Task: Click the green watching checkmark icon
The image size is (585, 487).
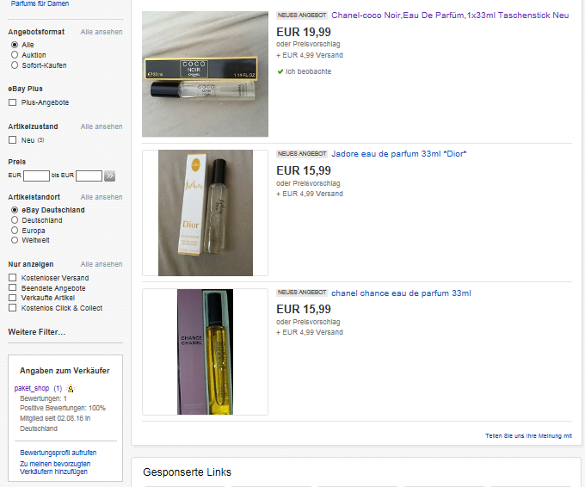Action: [280, 71]
